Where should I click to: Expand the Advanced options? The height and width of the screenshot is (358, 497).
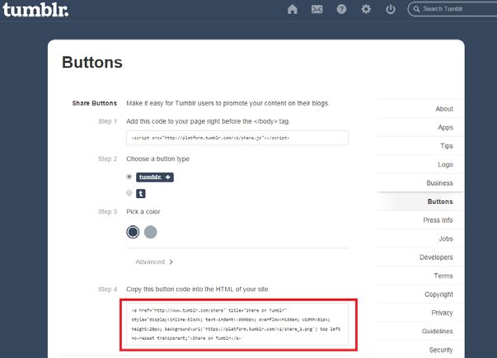coord(154,262)
